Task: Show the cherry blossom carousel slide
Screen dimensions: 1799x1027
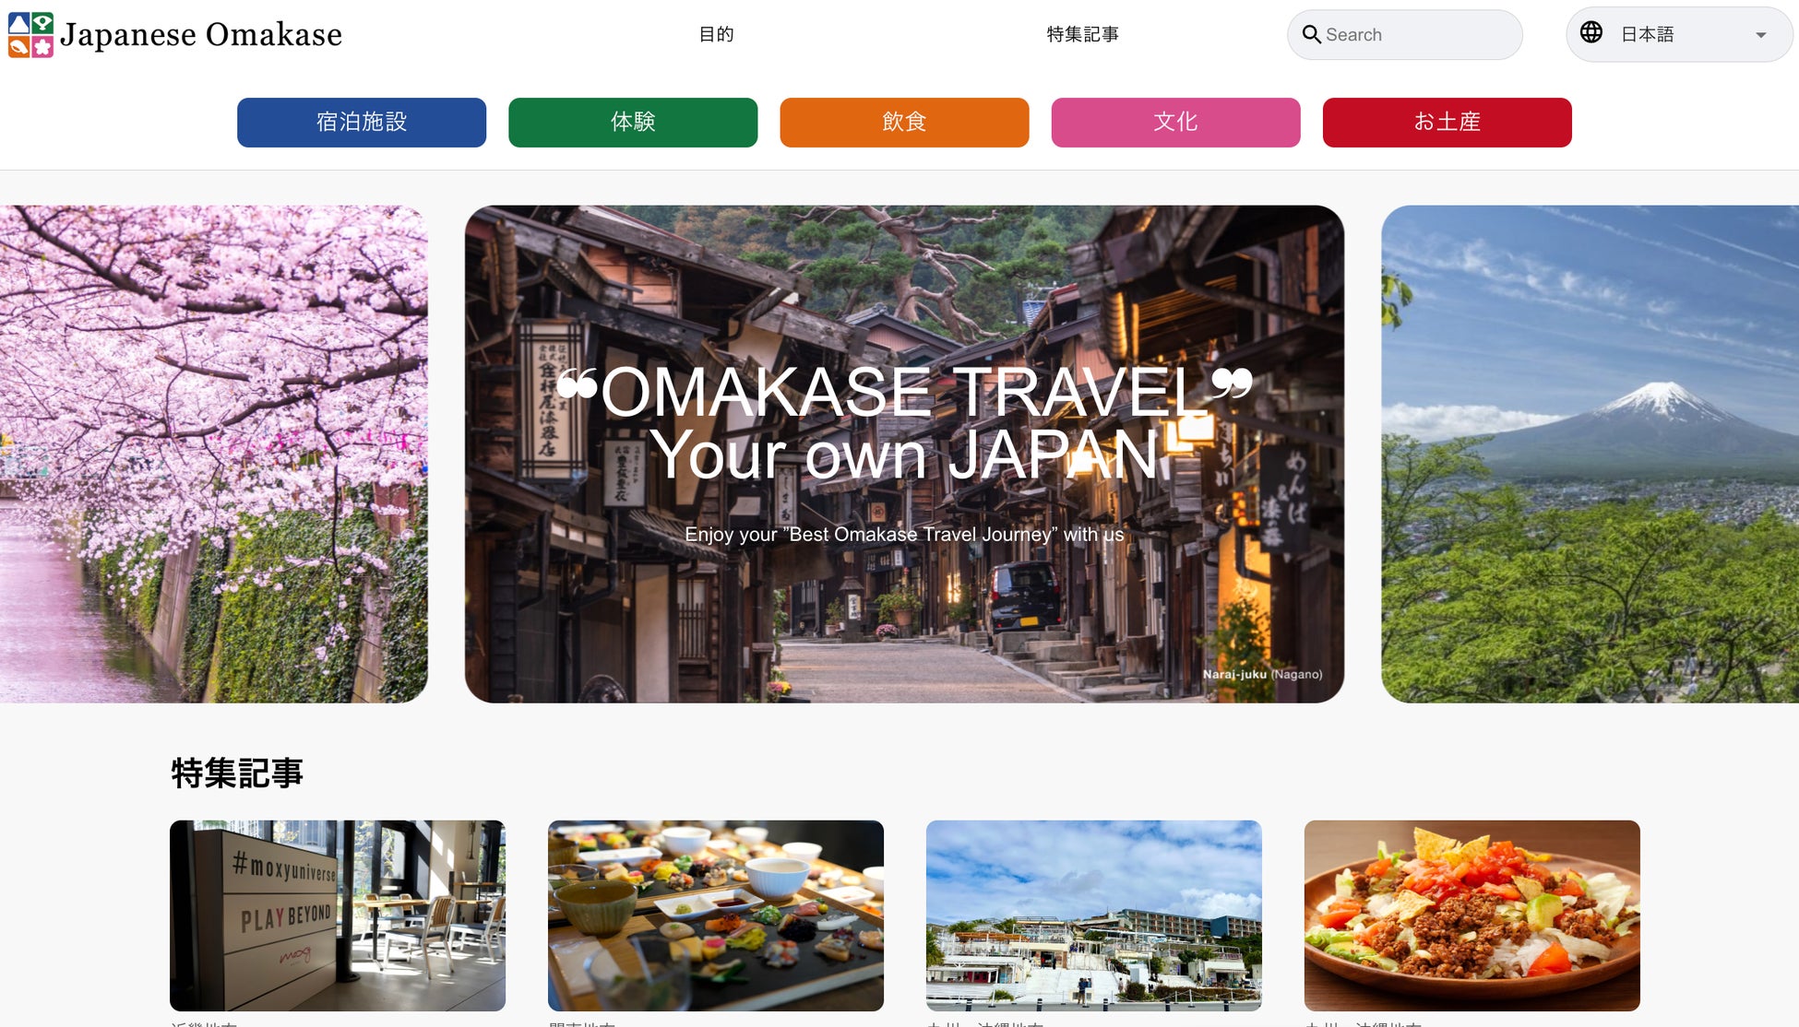Action: [213, 454]
